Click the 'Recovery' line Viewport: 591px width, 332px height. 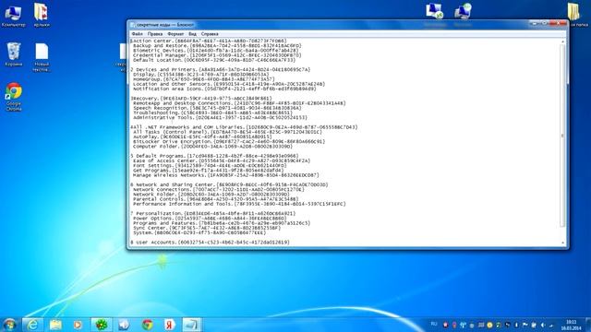point(201,99)
